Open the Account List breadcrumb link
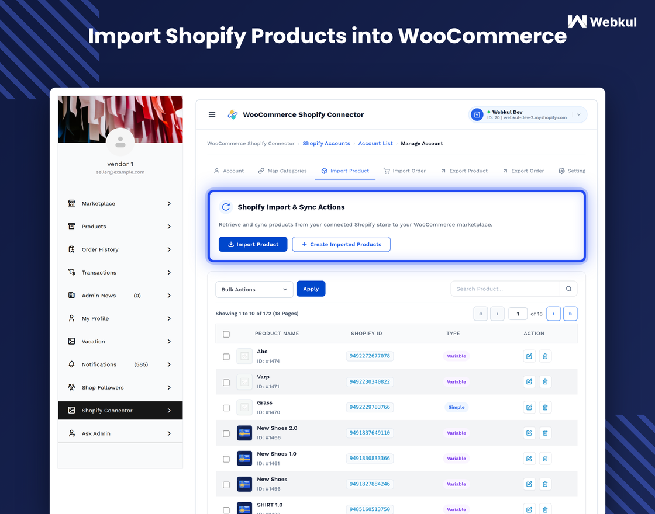This screenshot has width=655, height=514. point(375,143)
